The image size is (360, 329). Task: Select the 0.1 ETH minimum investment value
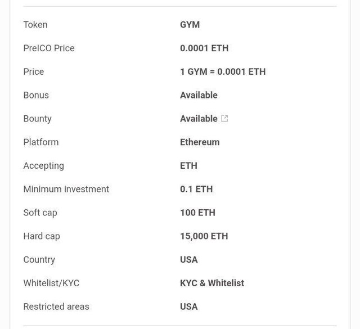click(x=196, y=189)
